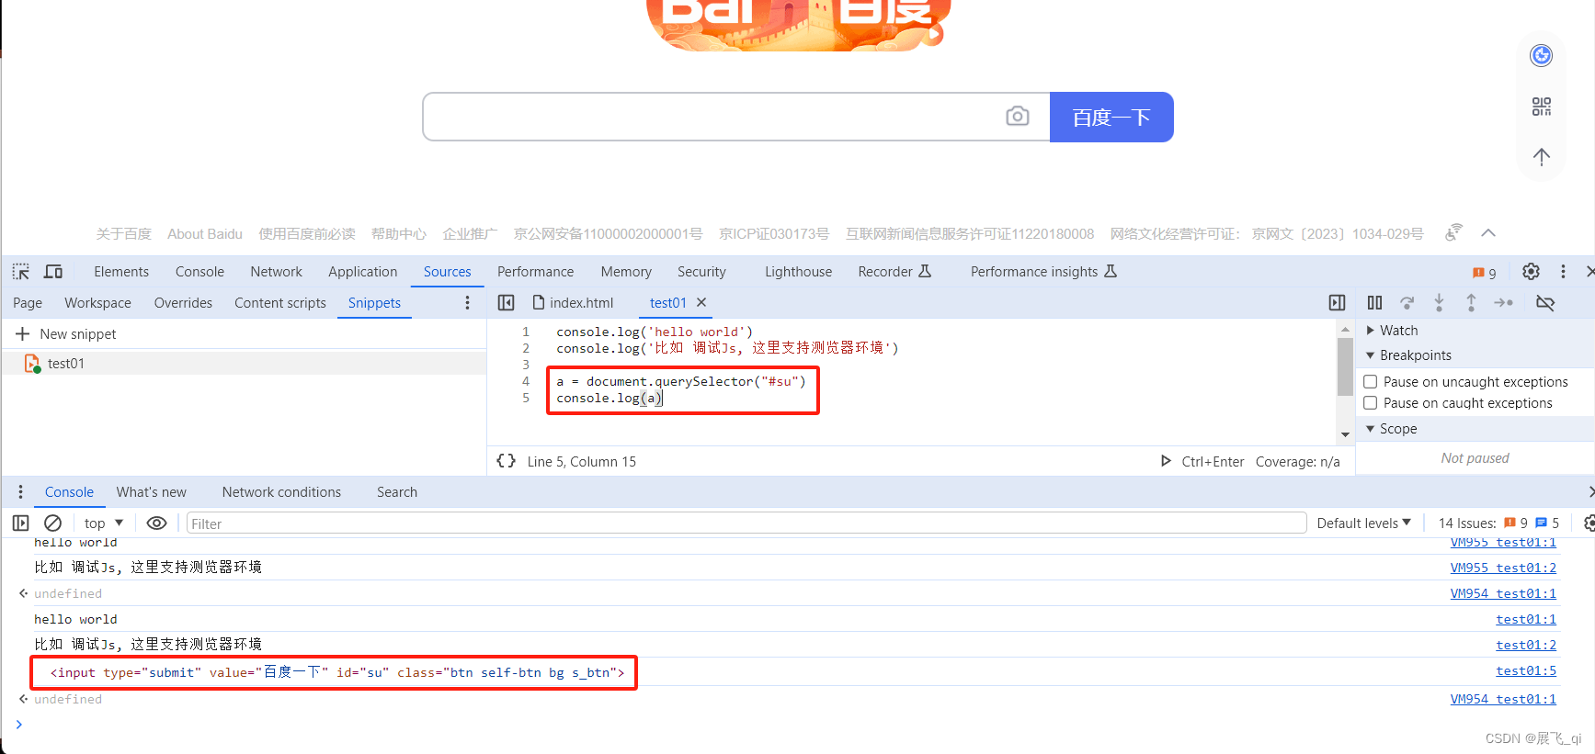Screen dimensions: 1595x754
Task: Hide the Sources navigator panel
Action: tap(506, 303)
